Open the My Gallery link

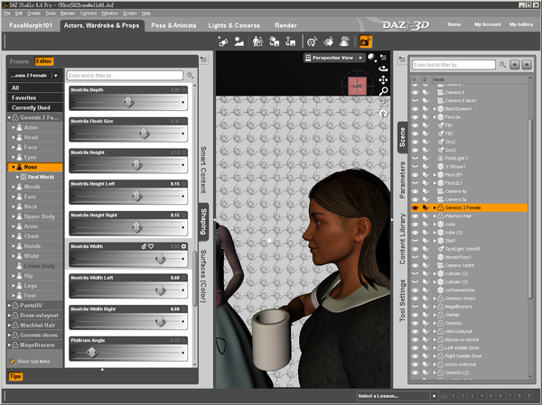point(521,24)
